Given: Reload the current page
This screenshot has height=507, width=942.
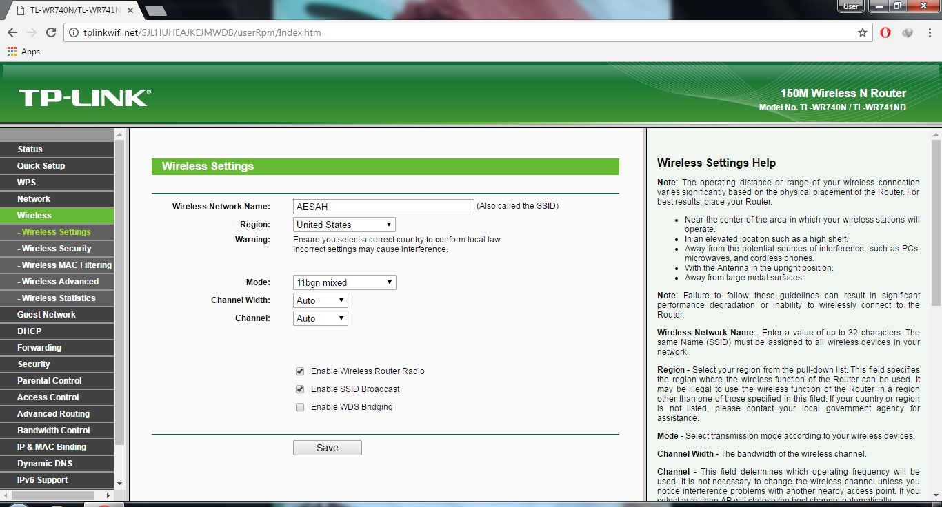Looking at the screenshot, I should pos(51,32).
